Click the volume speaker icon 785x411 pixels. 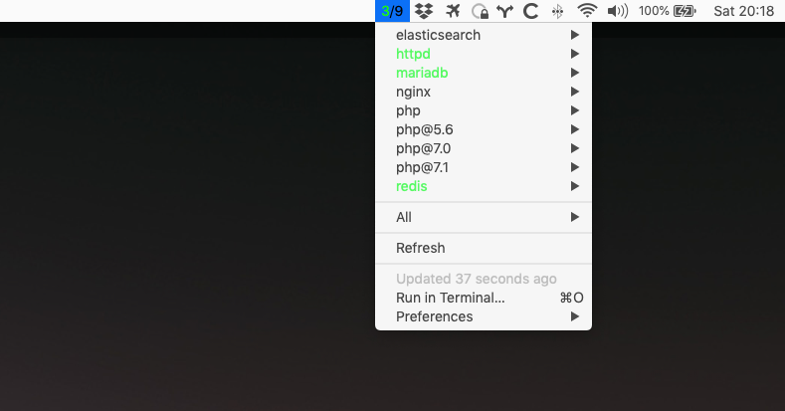[x=618, y=11]
